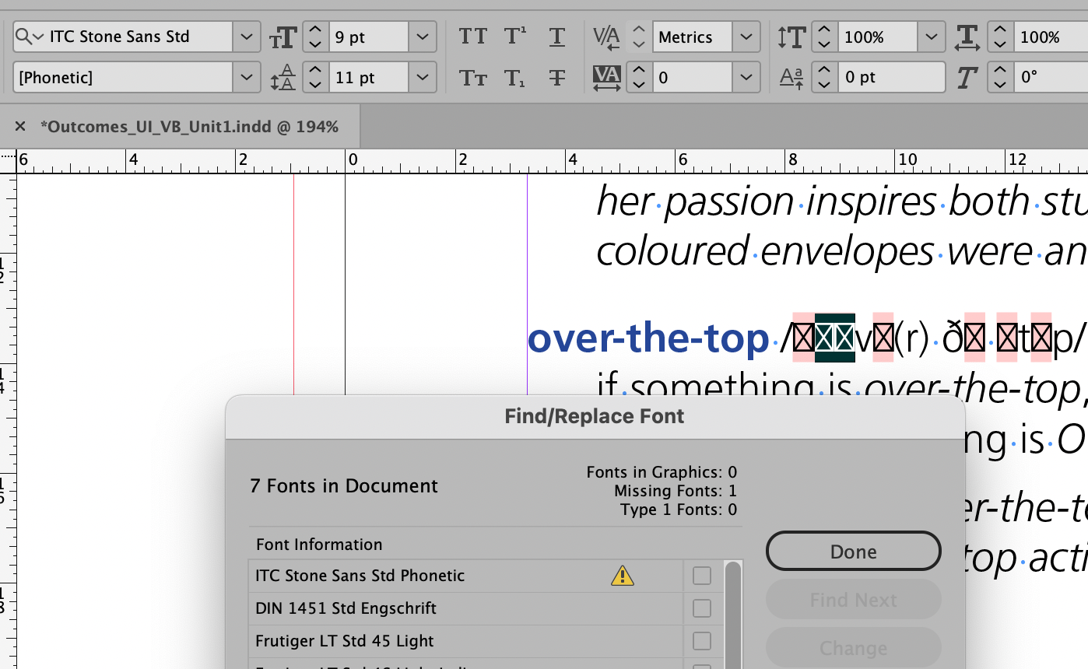Toggle All Caps formatting

pyautogui.click(x=472, y=36)
